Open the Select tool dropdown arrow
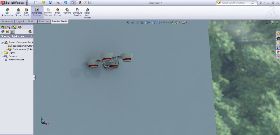The width and height of the screenshot is (280, 135). [76, 3]
